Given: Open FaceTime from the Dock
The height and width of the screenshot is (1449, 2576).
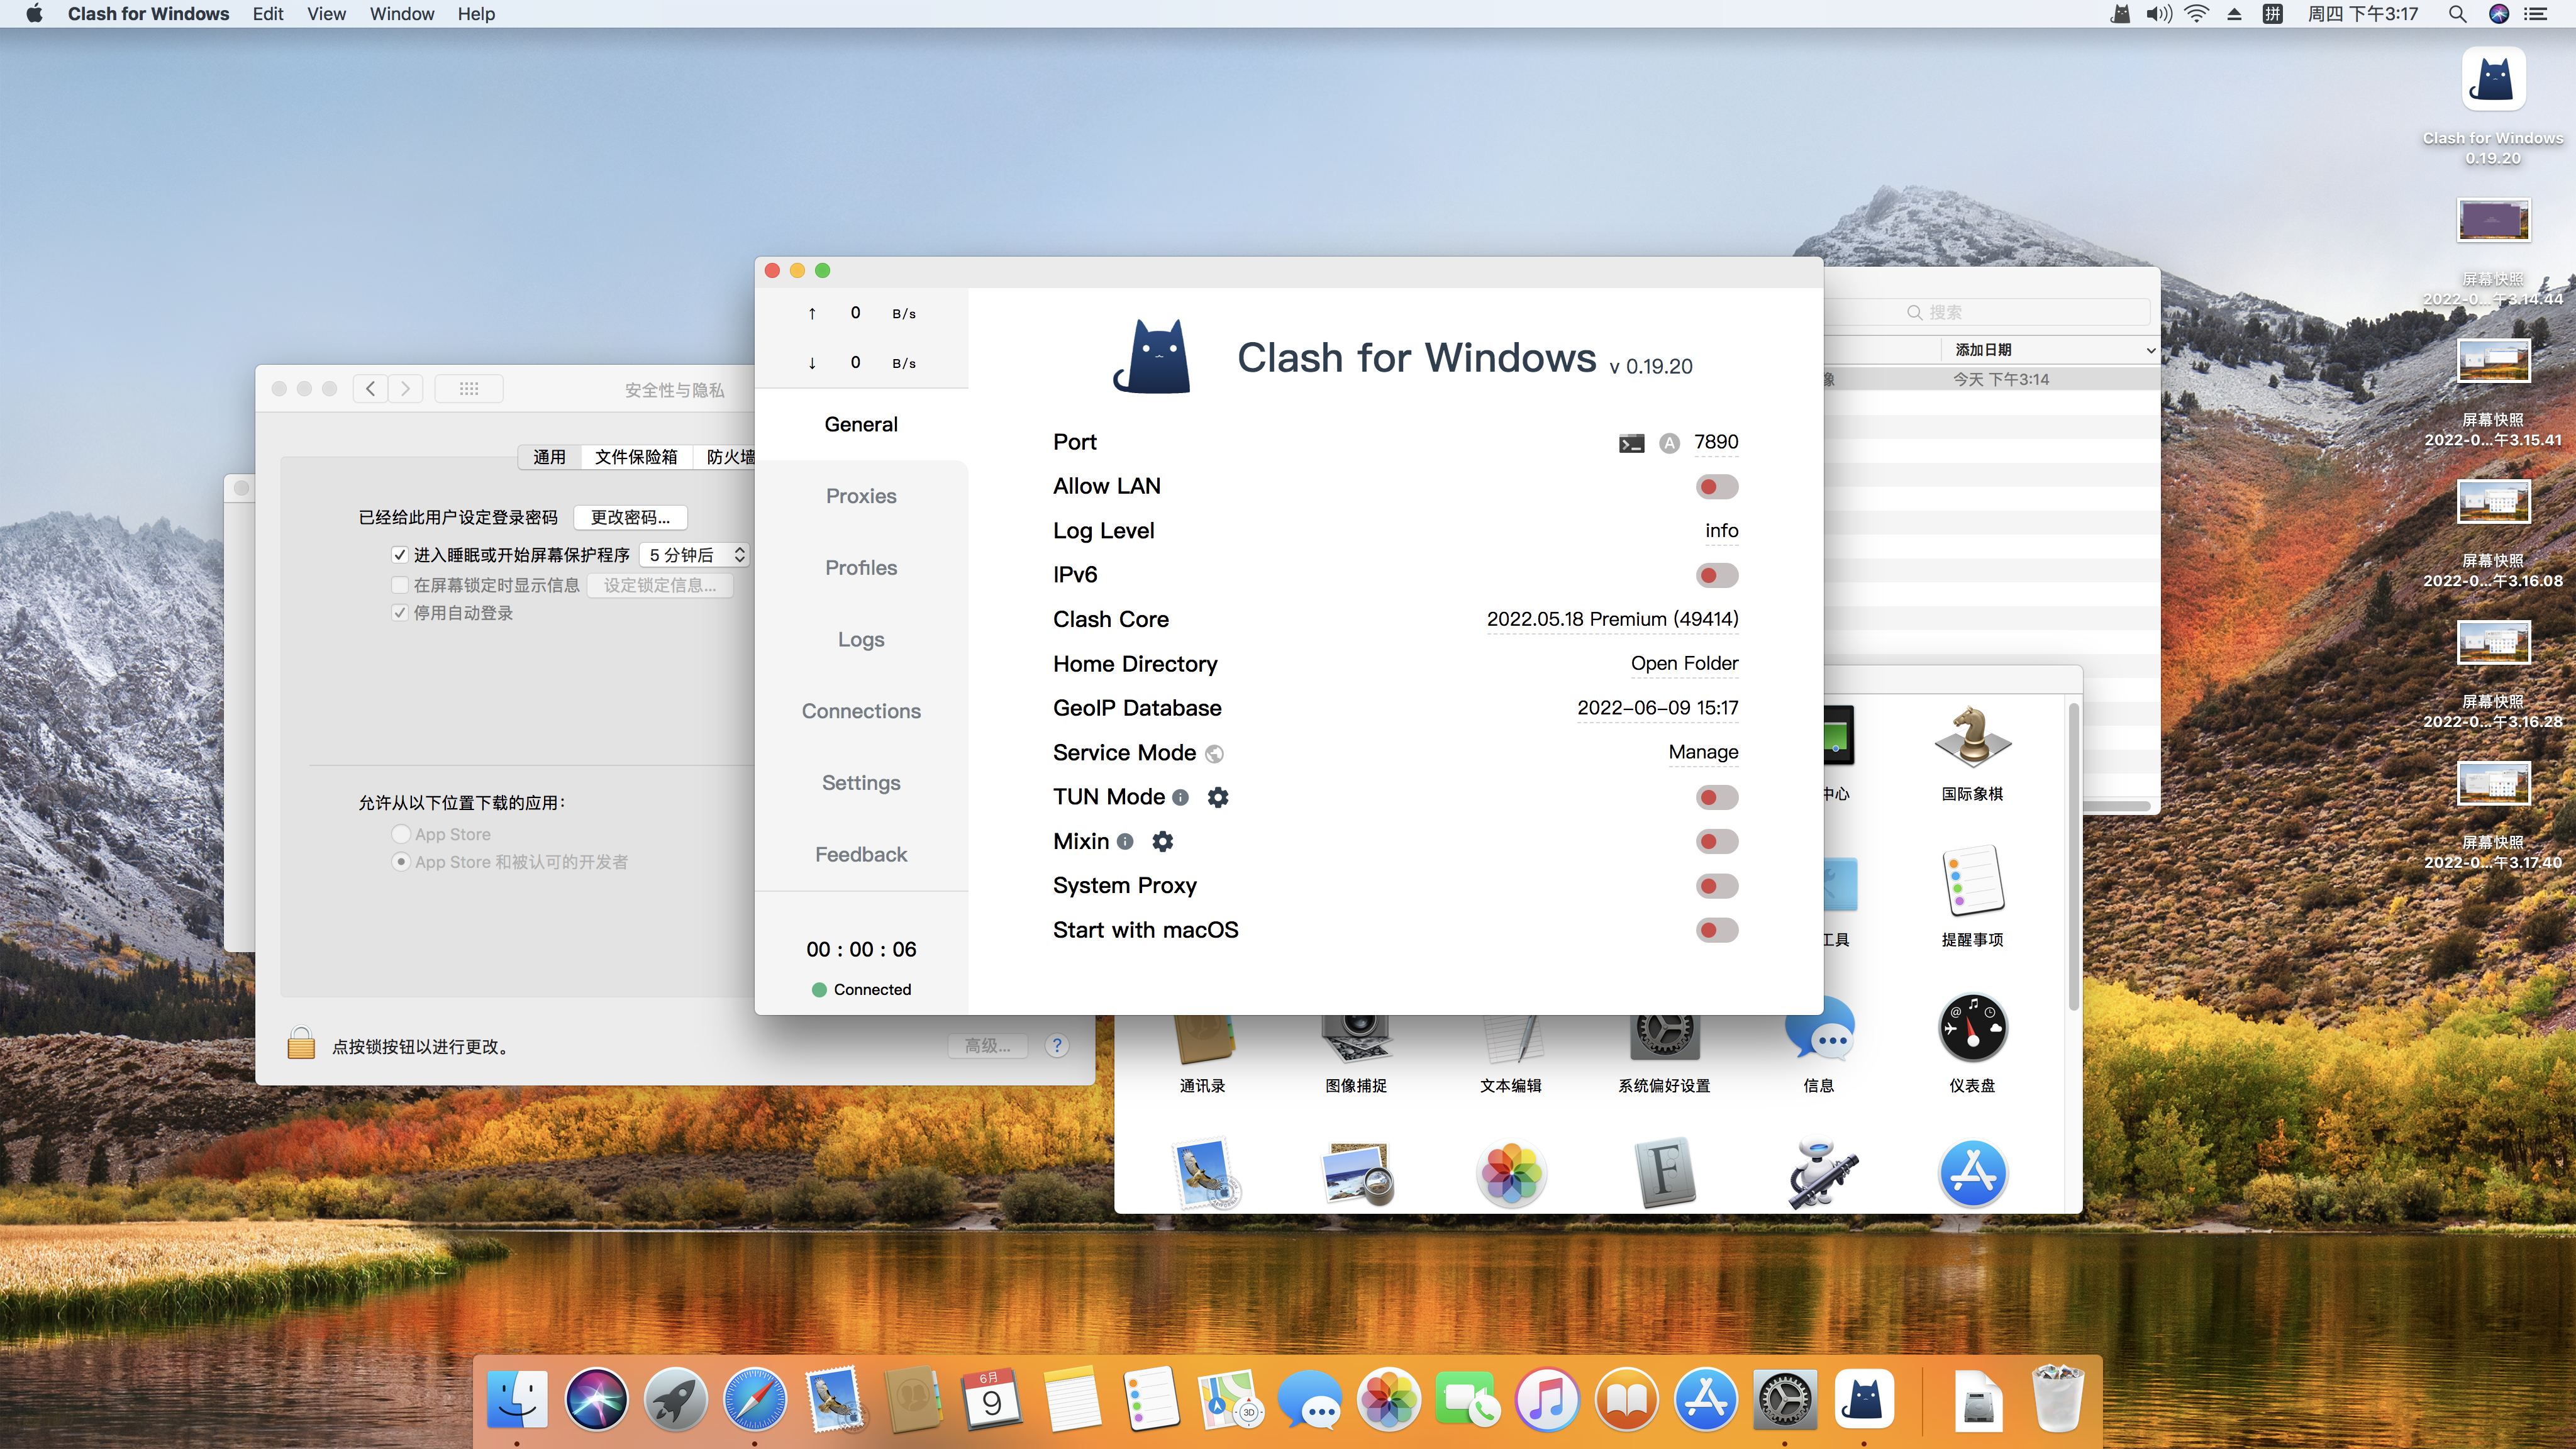Looking at the screenshot, I should tap(1467, 1398).
